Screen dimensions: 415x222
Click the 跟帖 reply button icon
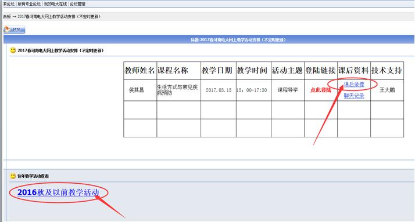point(15,30)
